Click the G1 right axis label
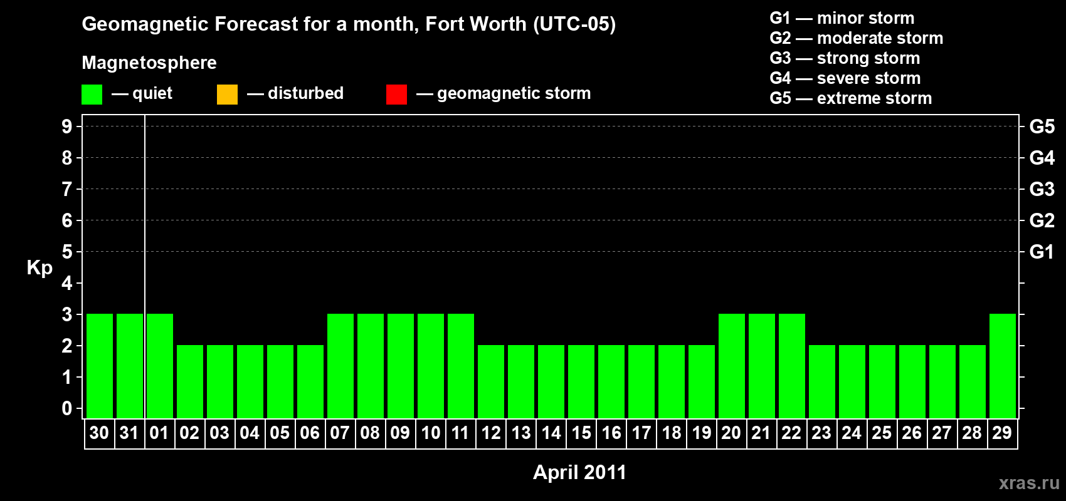This screenshot has height=501, width=1066. (x=1042, y=252)
